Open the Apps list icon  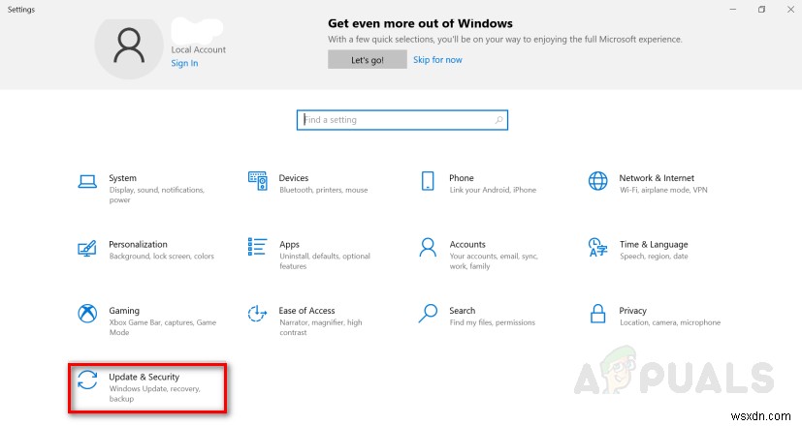[257, 247]
